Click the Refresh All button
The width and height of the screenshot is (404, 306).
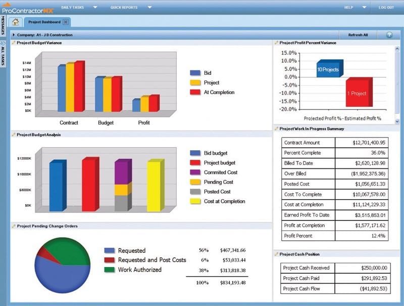pyautogui.click(x=358, y=34)
